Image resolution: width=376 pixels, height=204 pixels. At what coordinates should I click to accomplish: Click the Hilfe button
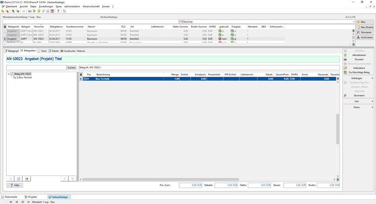click(15, 185)
